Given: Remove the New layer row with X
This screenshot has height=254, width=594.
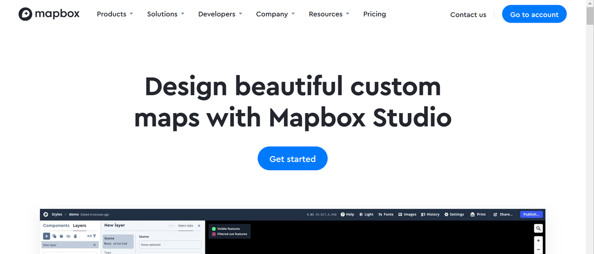Looking at the screenshot, I should pyautogui.click(x=95, y=245).
